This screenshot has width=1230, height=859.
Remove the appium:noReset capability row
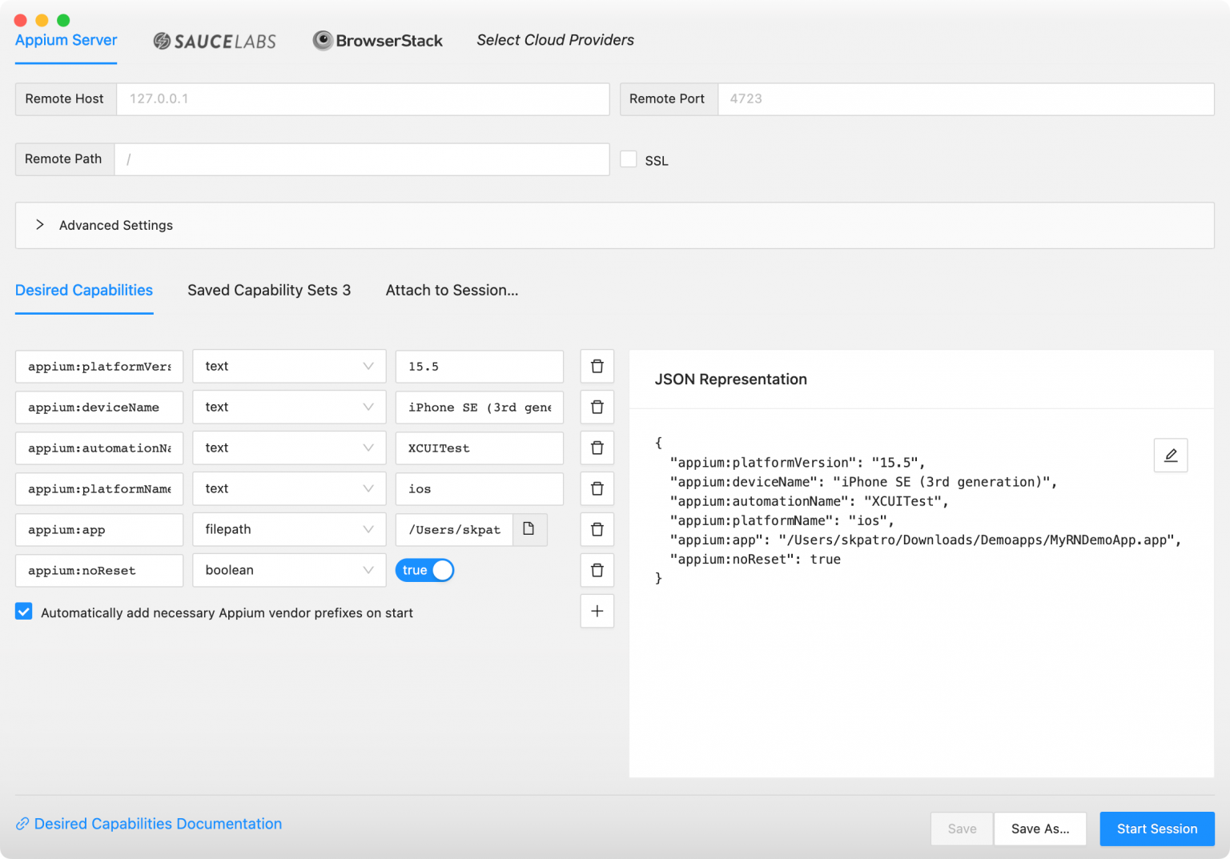(597, 571)
